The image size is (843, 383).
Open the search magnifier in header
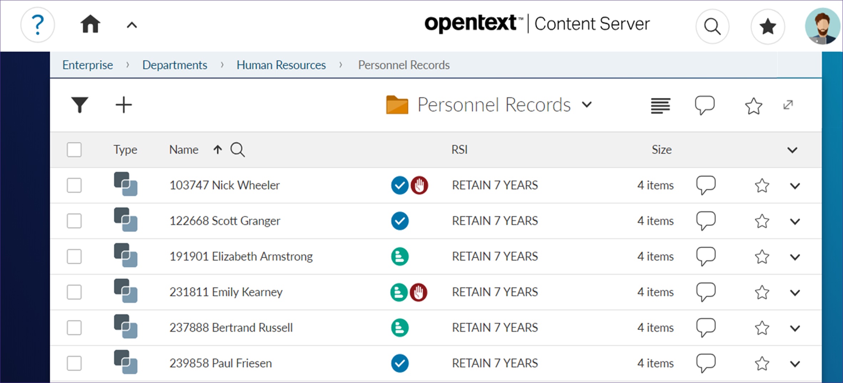pos(712,26)
